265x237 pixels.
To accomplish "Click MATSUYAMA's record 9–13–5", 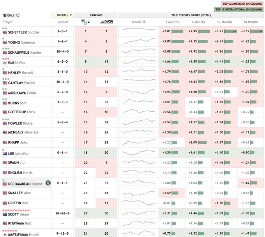I will [62, 233].
